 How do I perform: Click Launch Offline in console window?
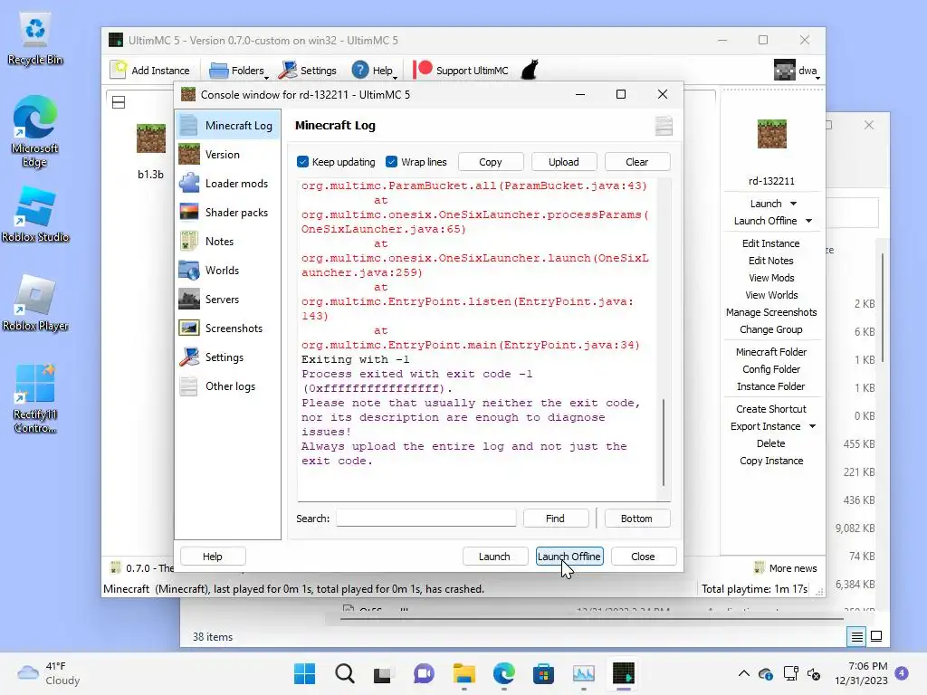pyautogui.click(x=569, y=557)
